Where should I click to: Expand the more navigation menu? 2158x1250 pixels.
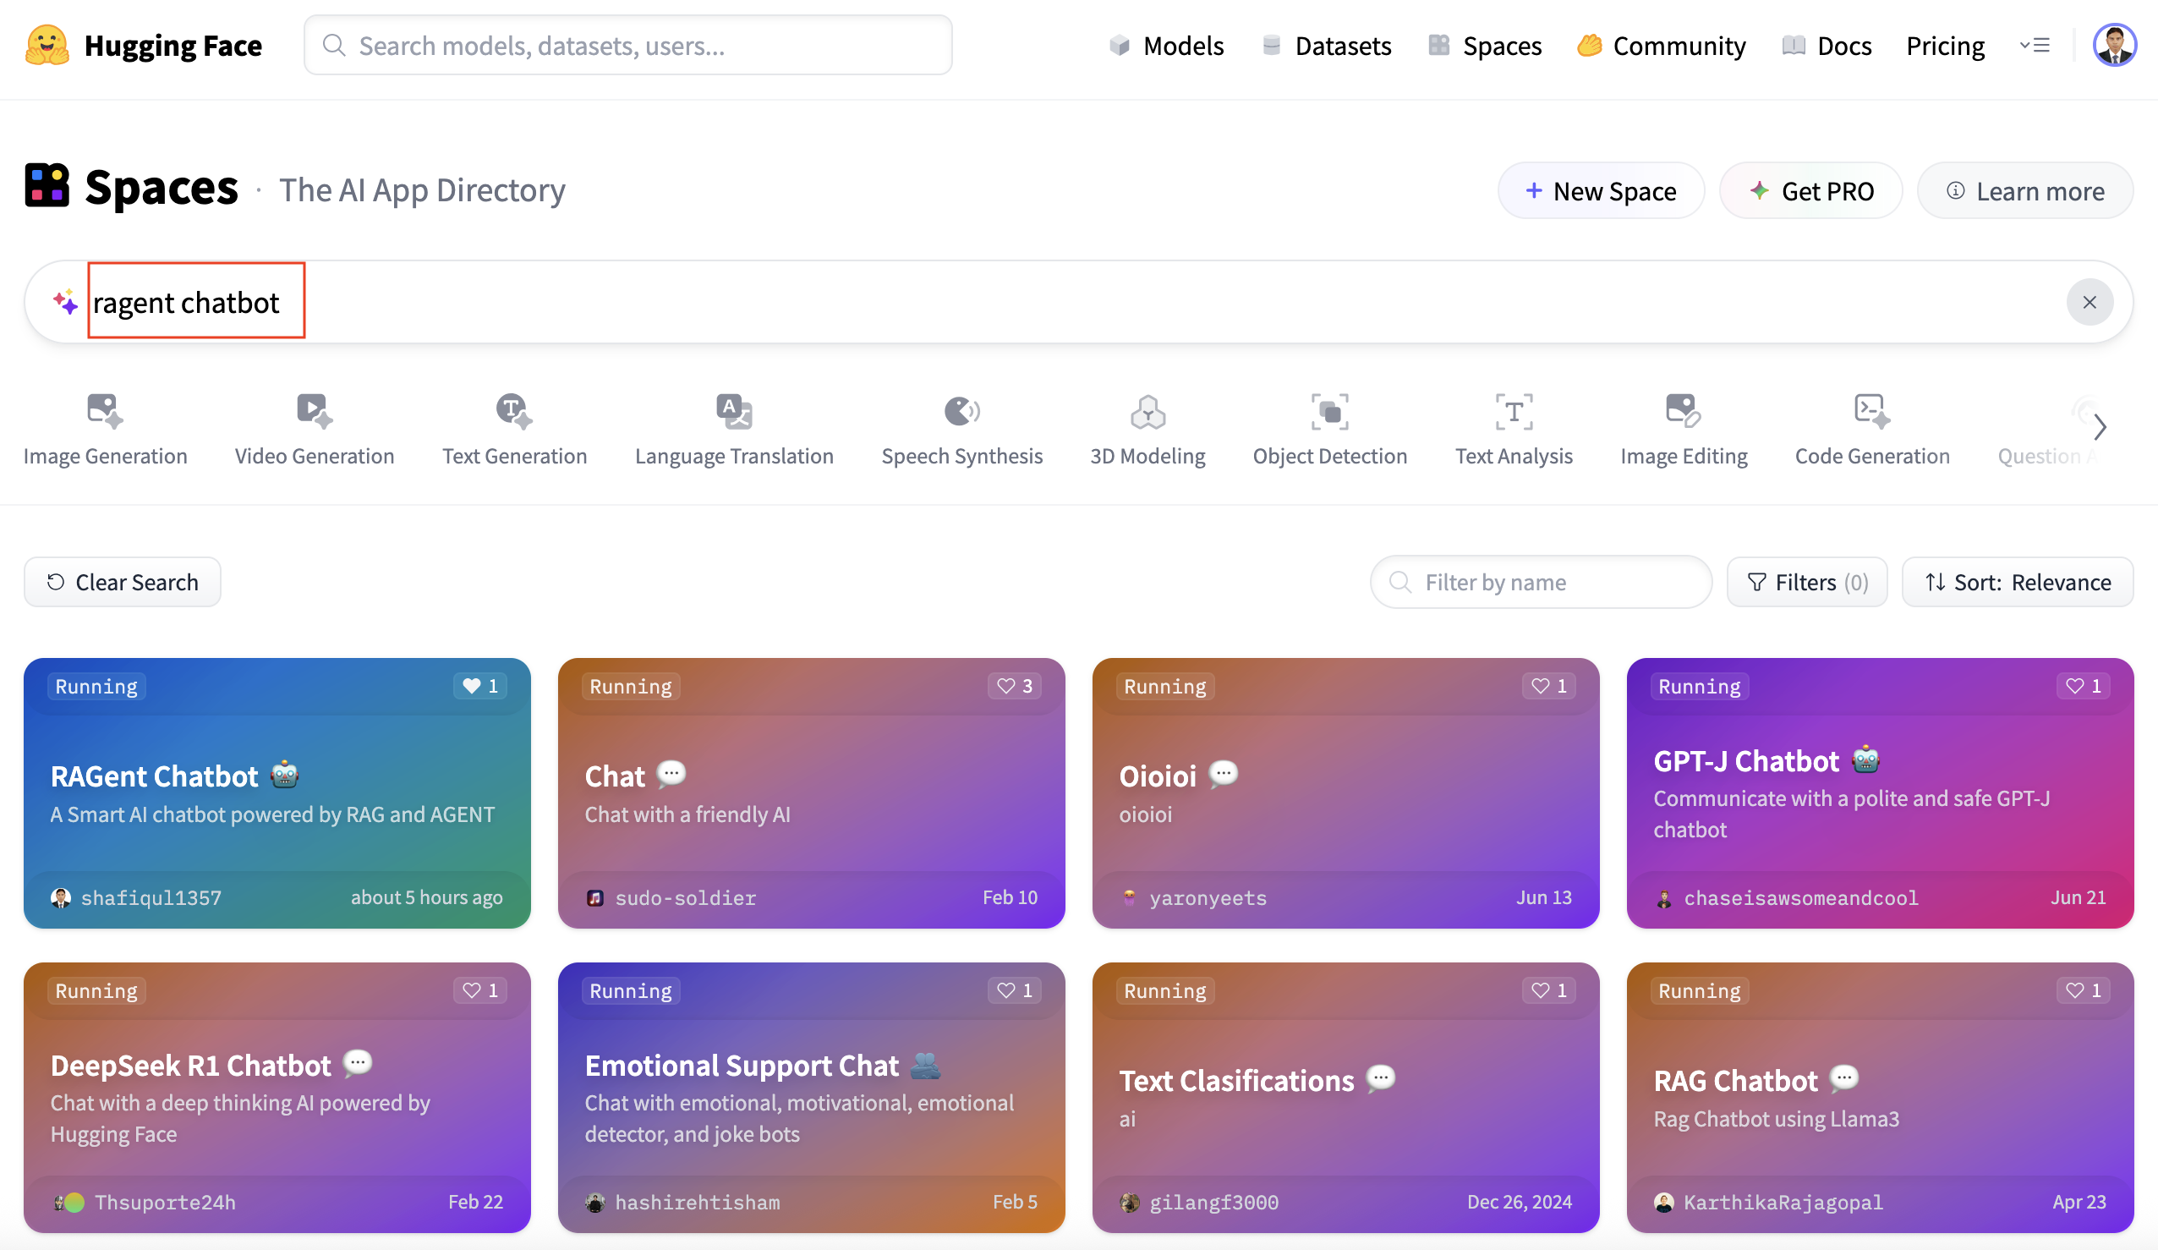(x=2035, y=45)
